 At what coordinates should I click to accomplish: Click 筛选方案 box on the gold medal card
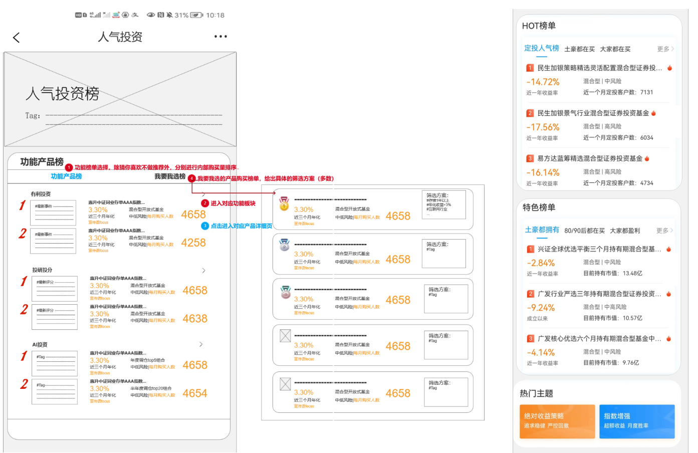tap(444, 204)
